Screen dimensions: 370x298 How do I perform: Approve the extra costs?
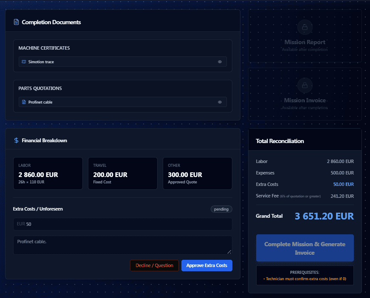[206, 265]
